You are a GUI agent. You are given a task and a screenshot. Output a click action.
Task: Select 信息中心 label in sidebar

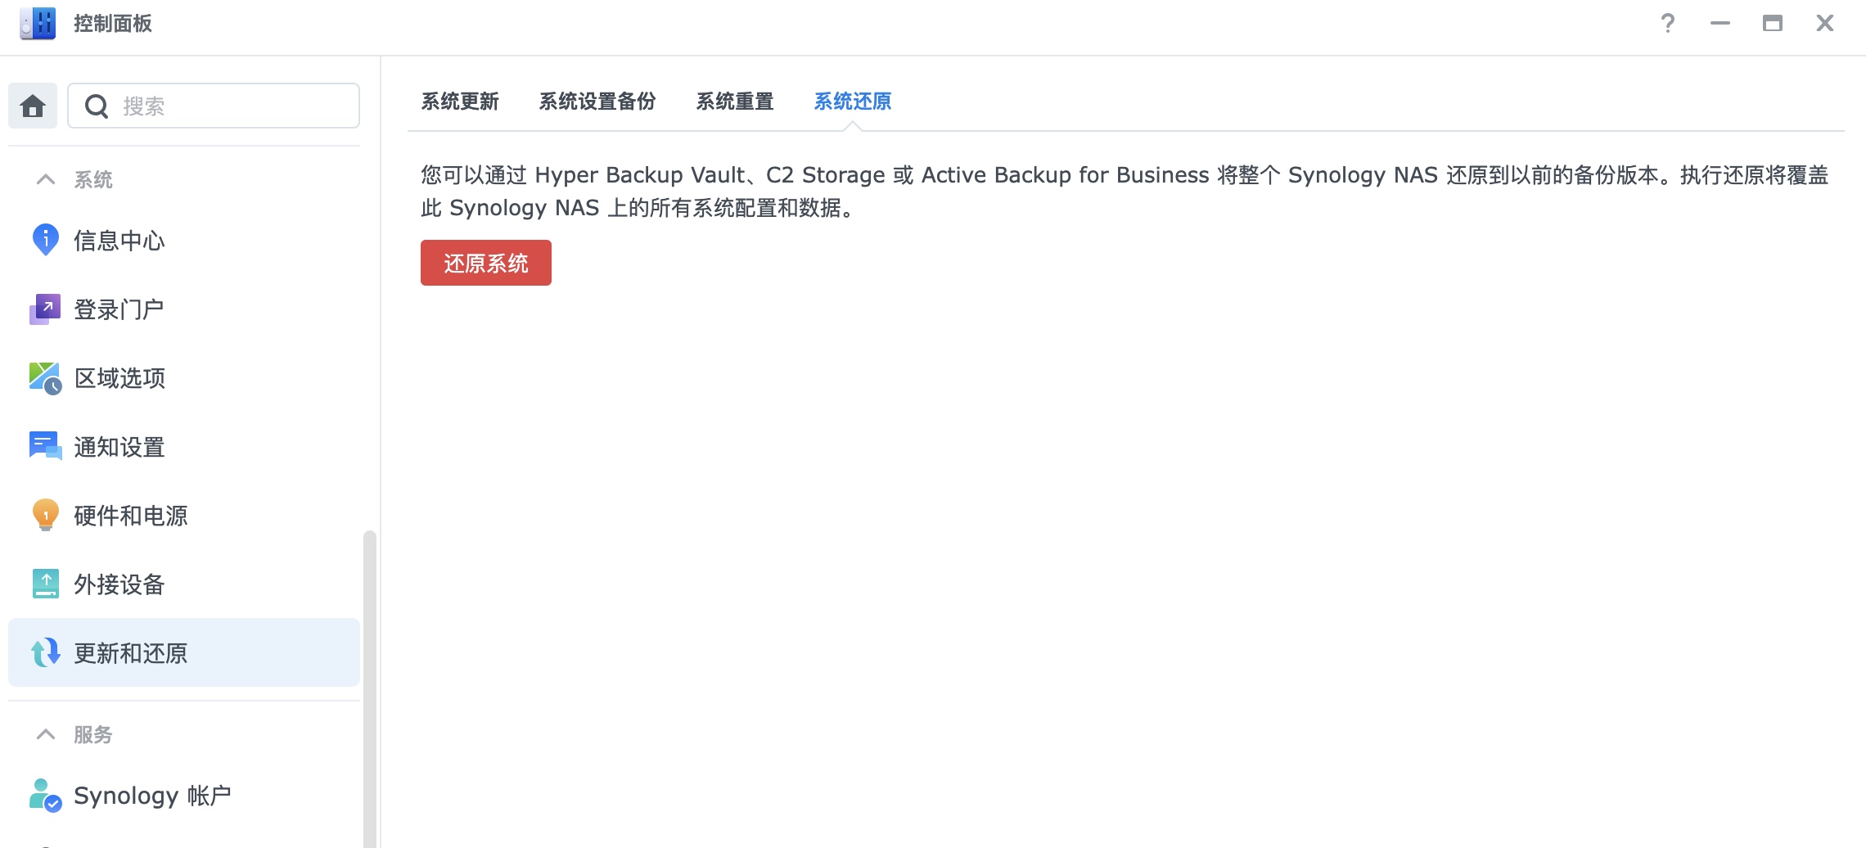pyautogui.click(x=119, y=241)
